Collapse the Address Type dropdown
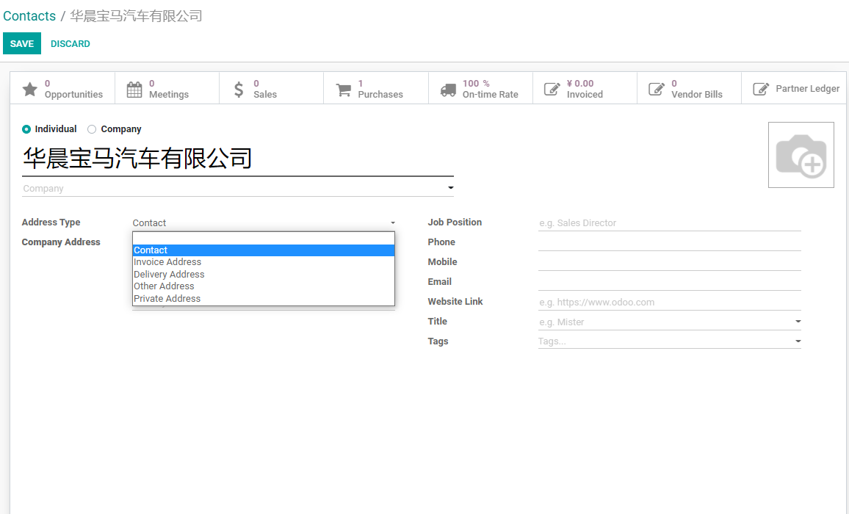The image size is (849, 514). point(393,222)
